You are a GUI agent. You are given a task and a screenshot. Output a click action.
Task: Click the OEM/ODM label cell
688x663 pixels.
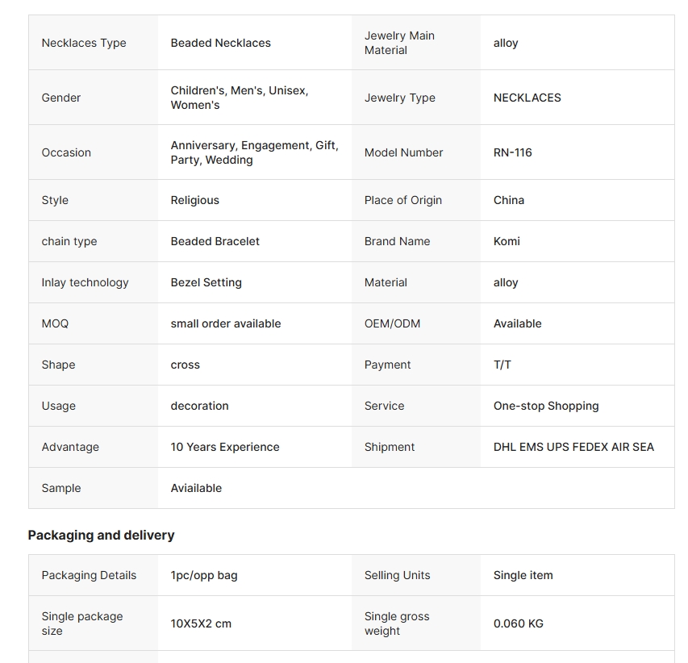[416, 323]
